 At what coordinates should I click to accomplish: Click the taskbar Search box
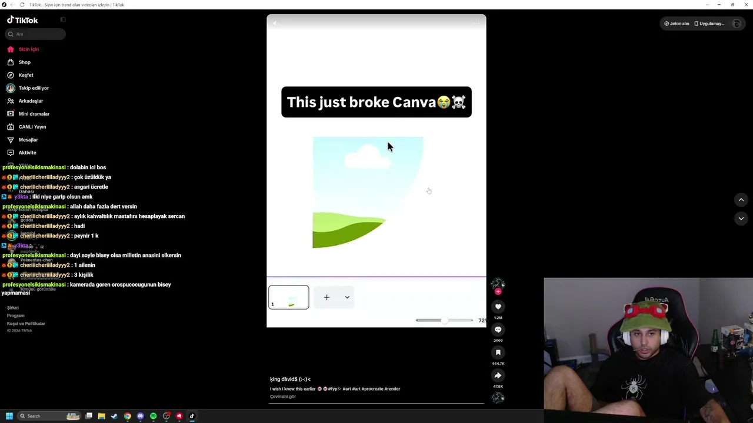point(48,416)
